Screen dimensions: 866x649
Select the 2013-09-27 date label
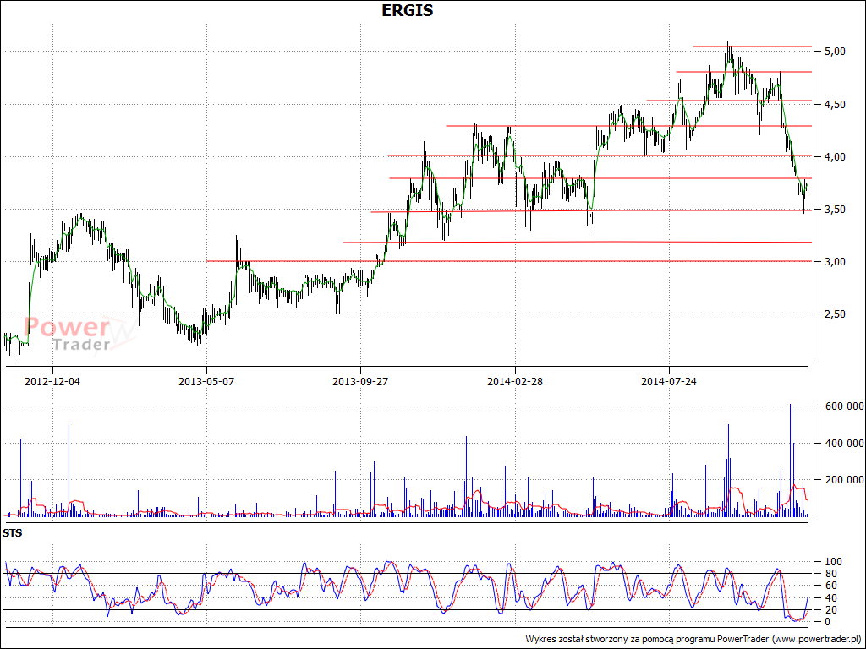(360, 382)
